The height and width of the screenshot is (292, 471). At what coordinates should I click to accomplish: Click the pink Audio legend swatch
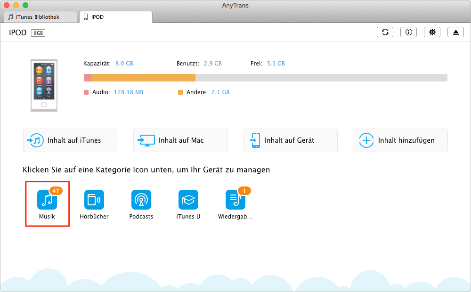point(86,92)
